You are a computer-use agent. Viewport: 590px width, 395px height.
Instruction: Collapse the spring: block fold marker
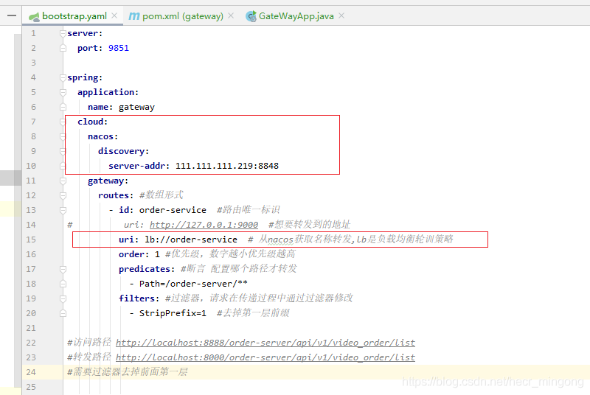click(x=63, y=78)
